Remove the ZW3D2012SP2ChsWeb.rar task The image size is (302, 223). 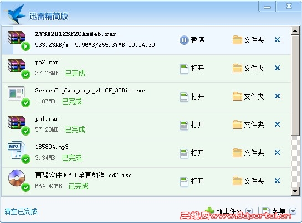pos(277,40)
